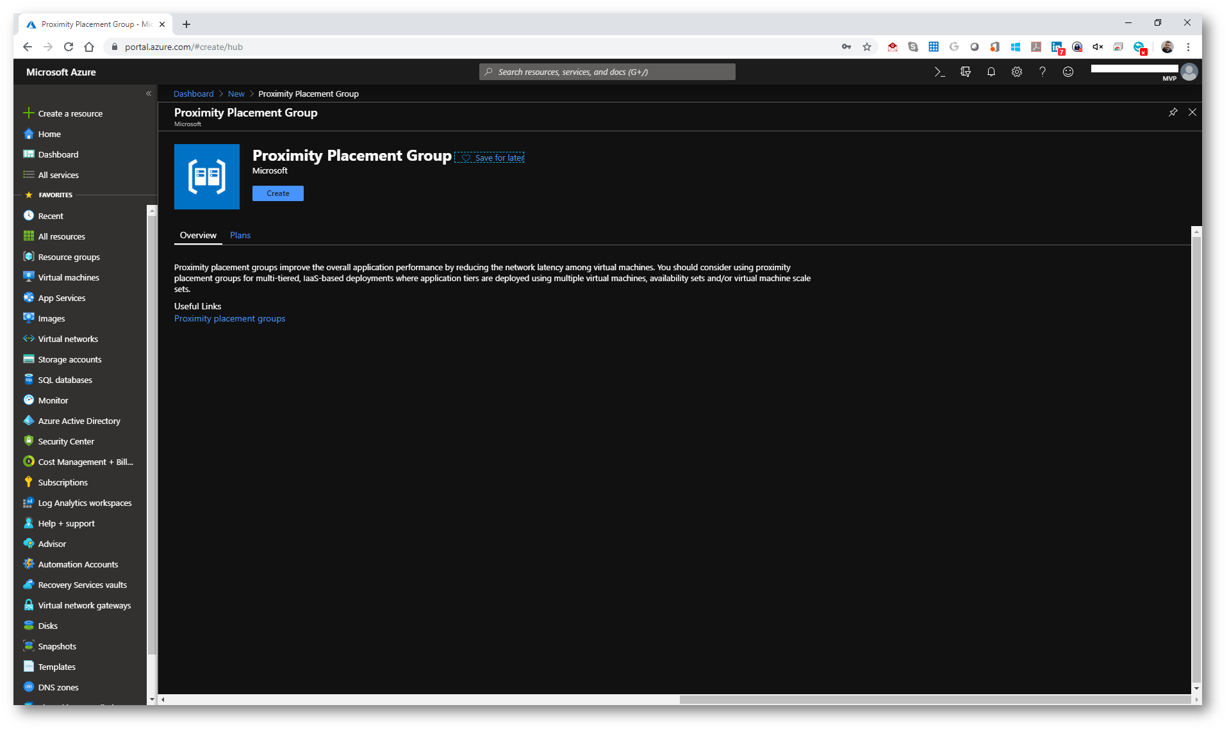
Task: Open Recent items
Action: 51,216
